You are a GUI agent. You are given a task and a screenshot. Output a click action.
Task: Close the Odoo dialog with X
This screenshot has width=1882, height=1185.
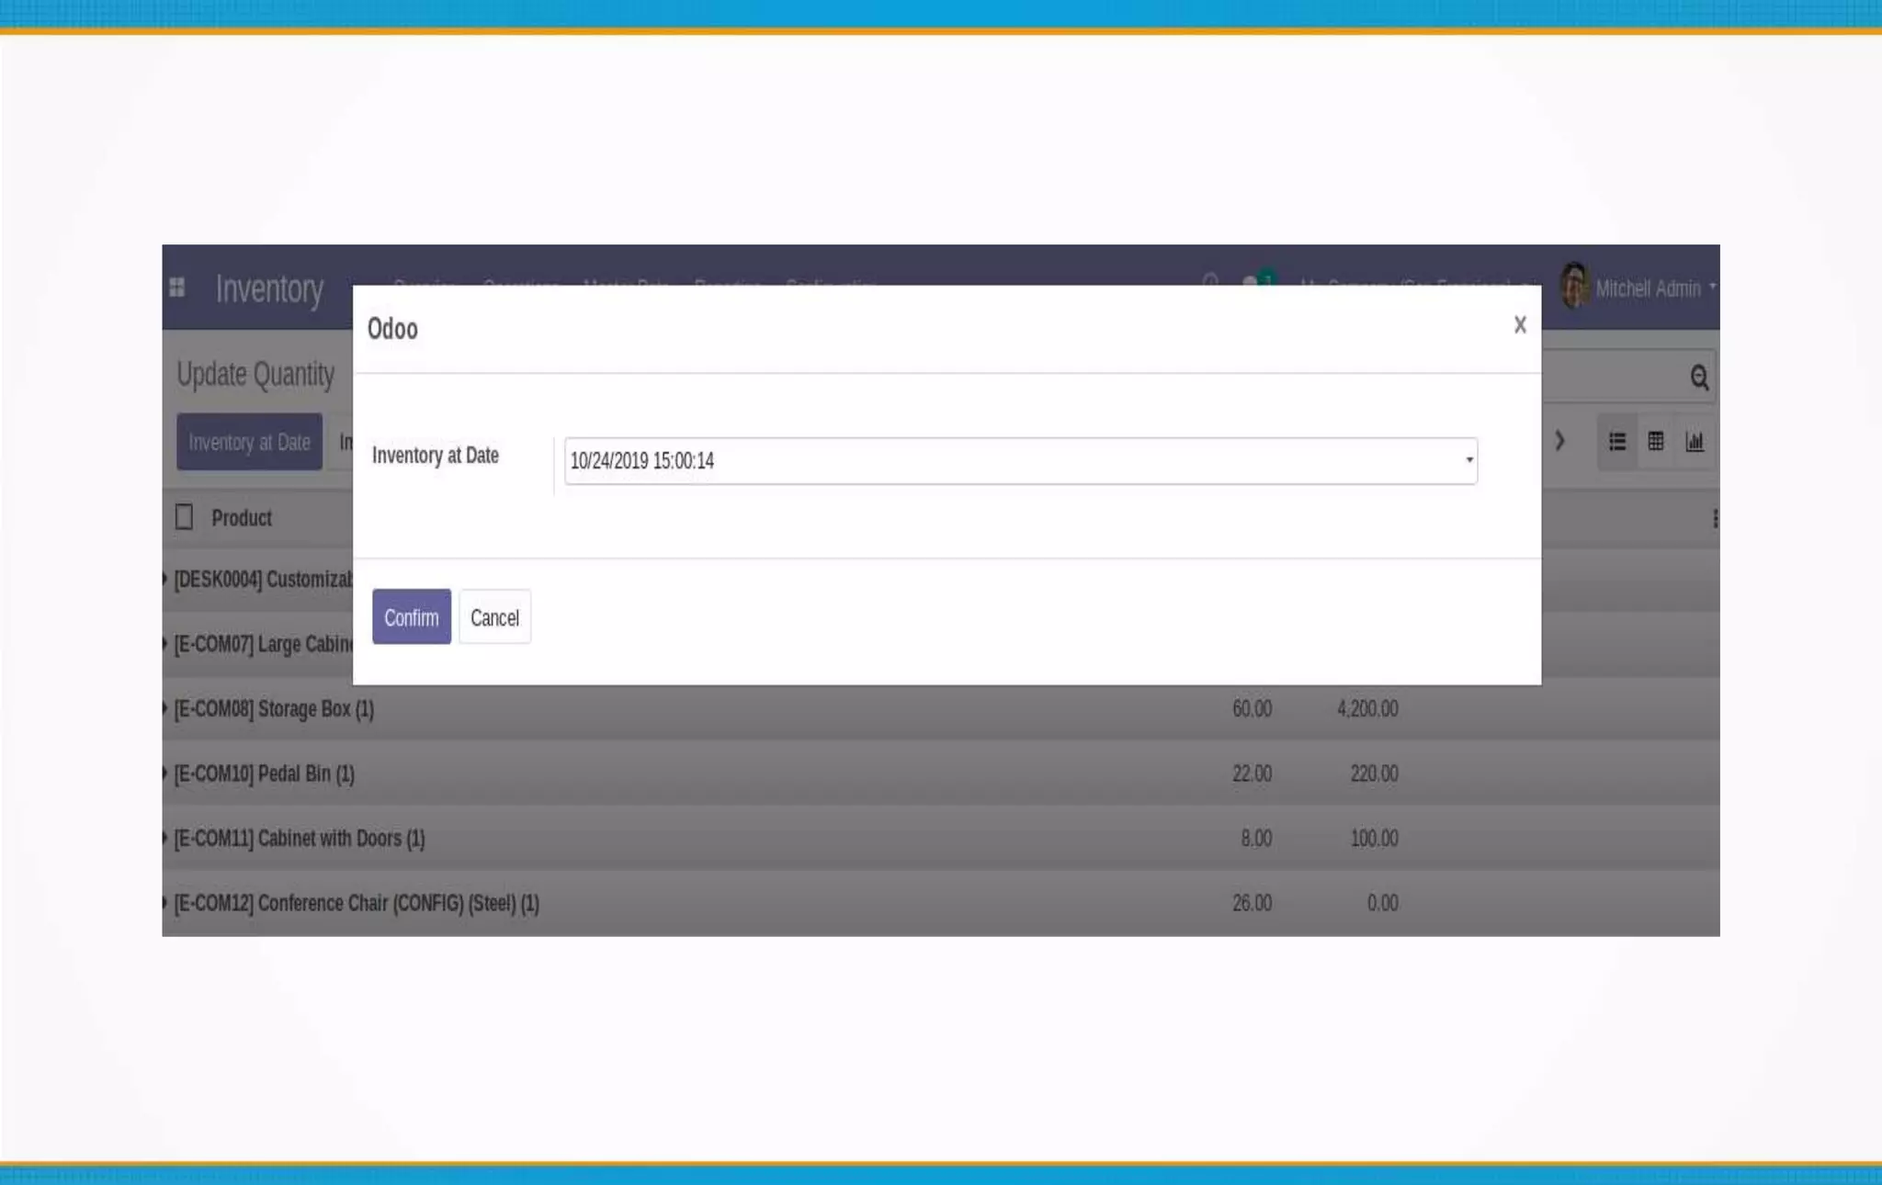click(x=1520, y=324)
